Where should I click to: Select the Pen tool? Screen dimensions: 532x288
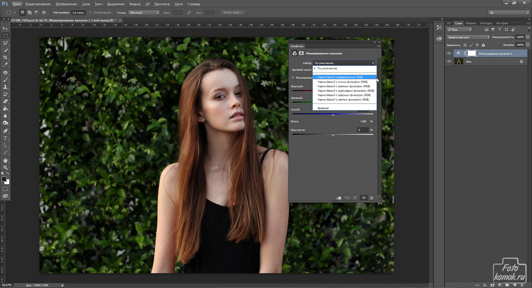point(5,131)
